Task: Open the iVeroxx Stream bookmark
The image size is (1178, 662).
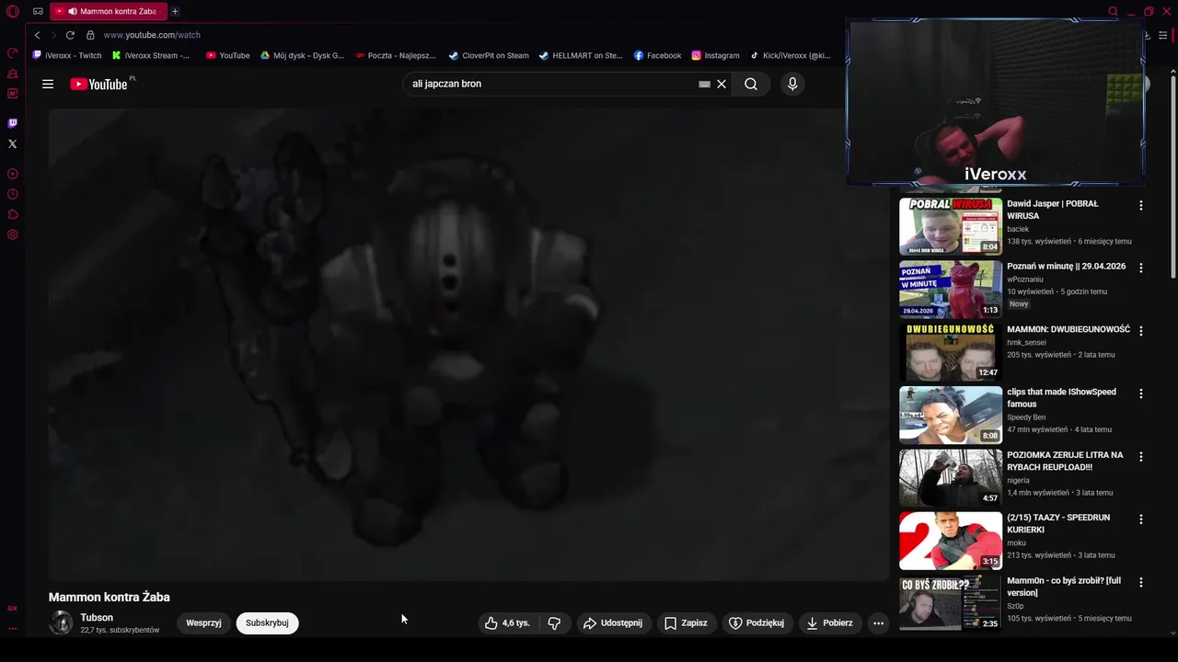Action: point(151,55)
